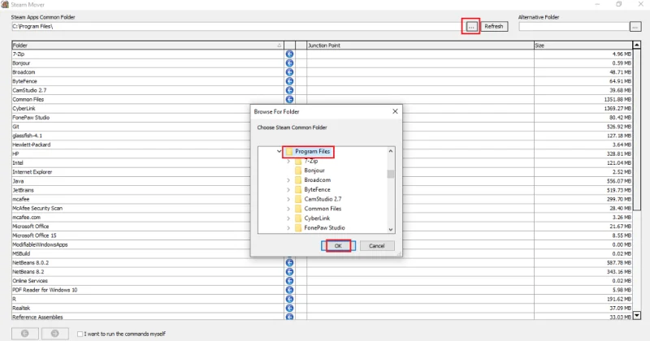The width and height of the screenshot is (650, 341).
Task: Click the blue arrow icon in Broadcom row
Action: [x=289, y=72]
